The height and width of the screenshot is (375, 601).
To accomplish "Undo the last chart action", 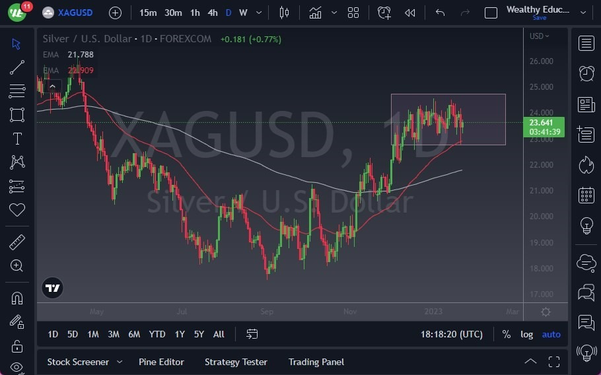I will (440, 13).
